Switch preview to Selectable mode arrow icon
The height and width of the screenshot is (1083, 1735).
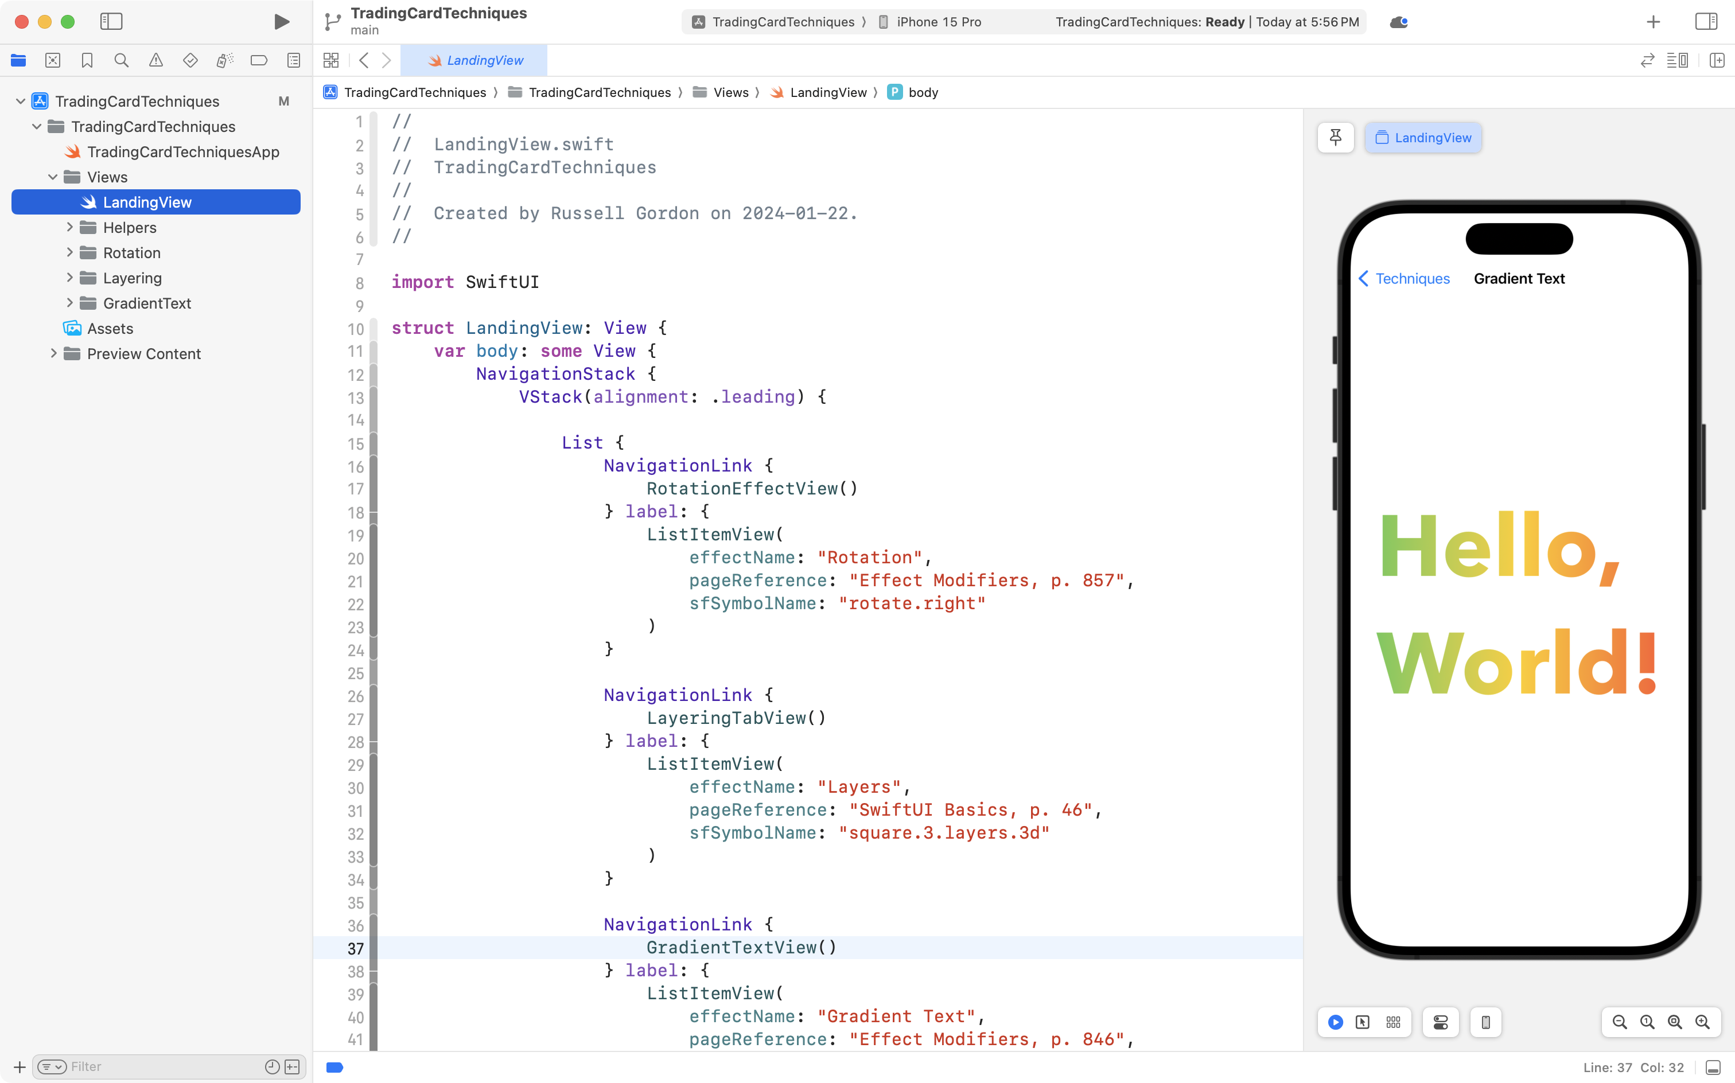pos(1362,1022)
